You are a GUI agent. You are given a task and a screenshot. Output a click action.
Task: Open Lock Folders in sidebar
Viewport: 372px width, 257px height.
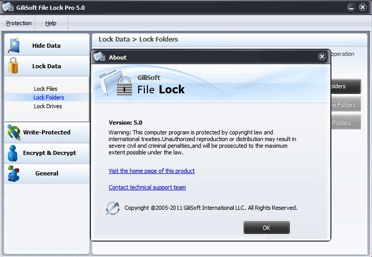pos(49,97)
